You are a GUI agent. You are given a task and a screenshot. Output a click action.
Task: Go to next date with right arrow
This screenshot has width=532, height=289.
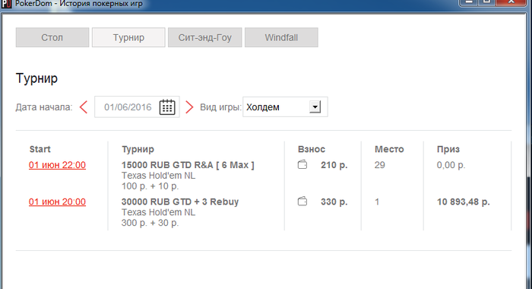tap(189, 107)
